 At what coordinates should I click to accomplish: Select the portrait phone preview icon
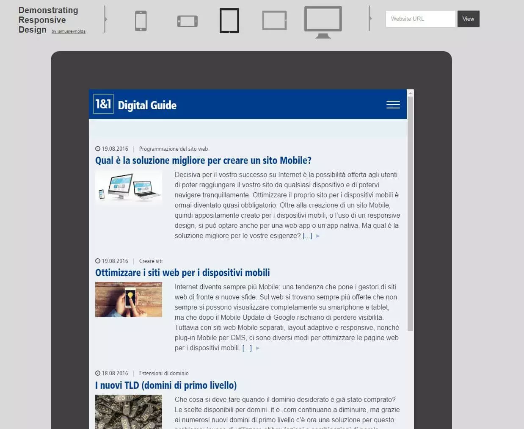[141, 21]
